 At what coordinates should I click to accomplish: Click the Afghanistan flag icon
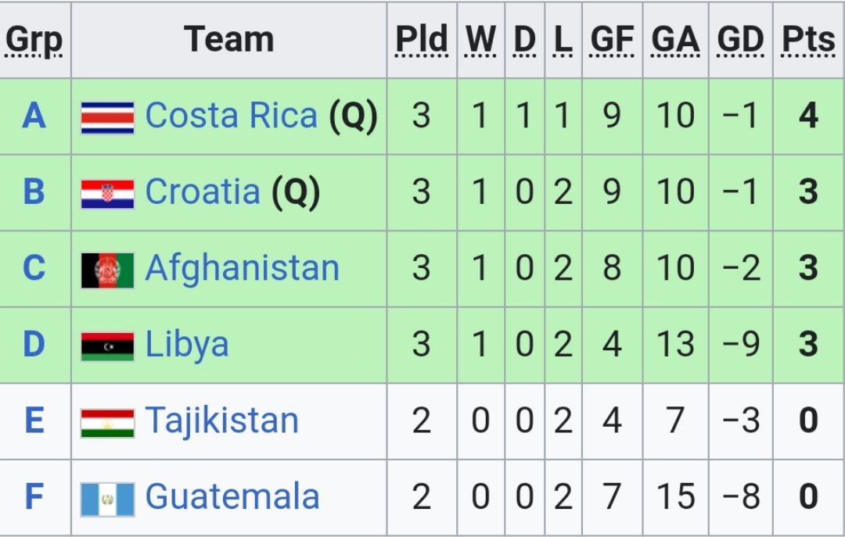click(107, 270)
